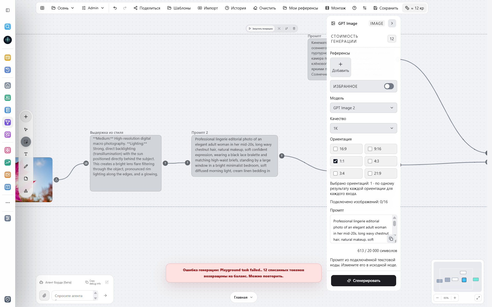Click the undo arrow in top toolbar
Screen dimensions: 492x307
coord(115,8)
